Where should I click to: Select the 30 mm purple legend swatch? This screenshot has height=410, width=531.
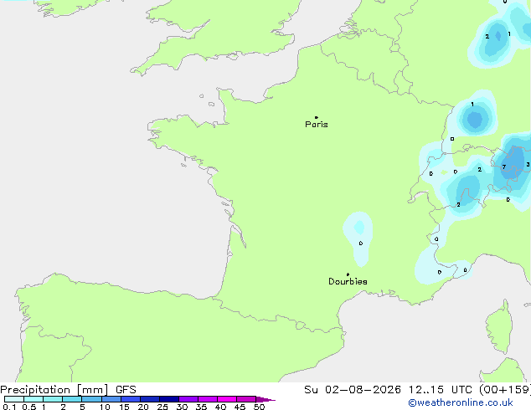(188, 399)
